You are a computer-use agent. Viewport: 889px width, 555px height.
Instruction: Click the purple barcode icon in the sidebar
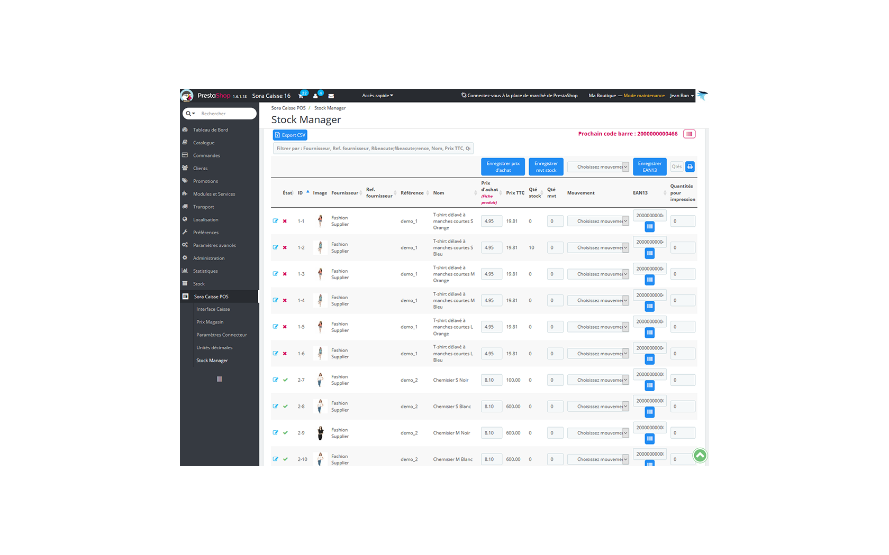click(219, 379)
